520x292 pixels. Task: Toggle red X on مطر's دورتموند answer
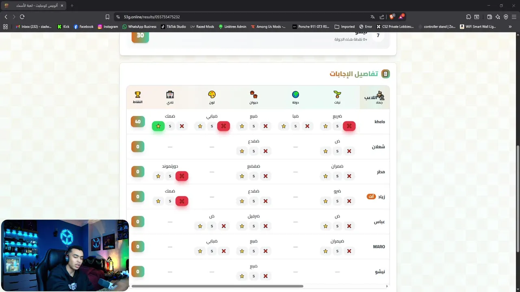pos(182,176)
